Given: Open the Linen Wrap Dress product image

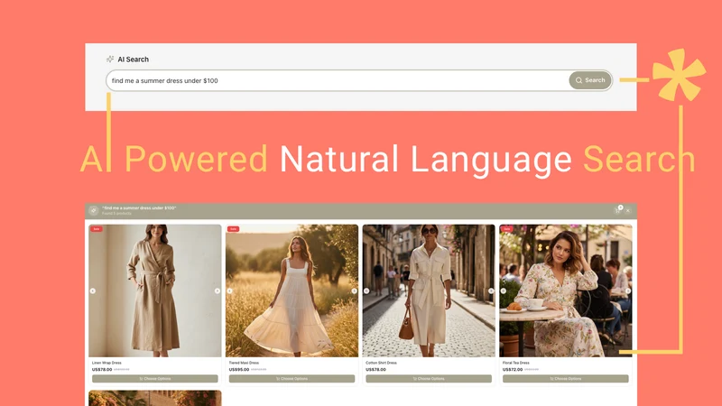Looking at the screenshot, I should [155, 291].
